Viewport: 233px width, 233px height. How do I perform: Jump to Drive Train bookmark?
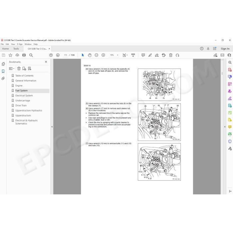click(x=21, y=106)
